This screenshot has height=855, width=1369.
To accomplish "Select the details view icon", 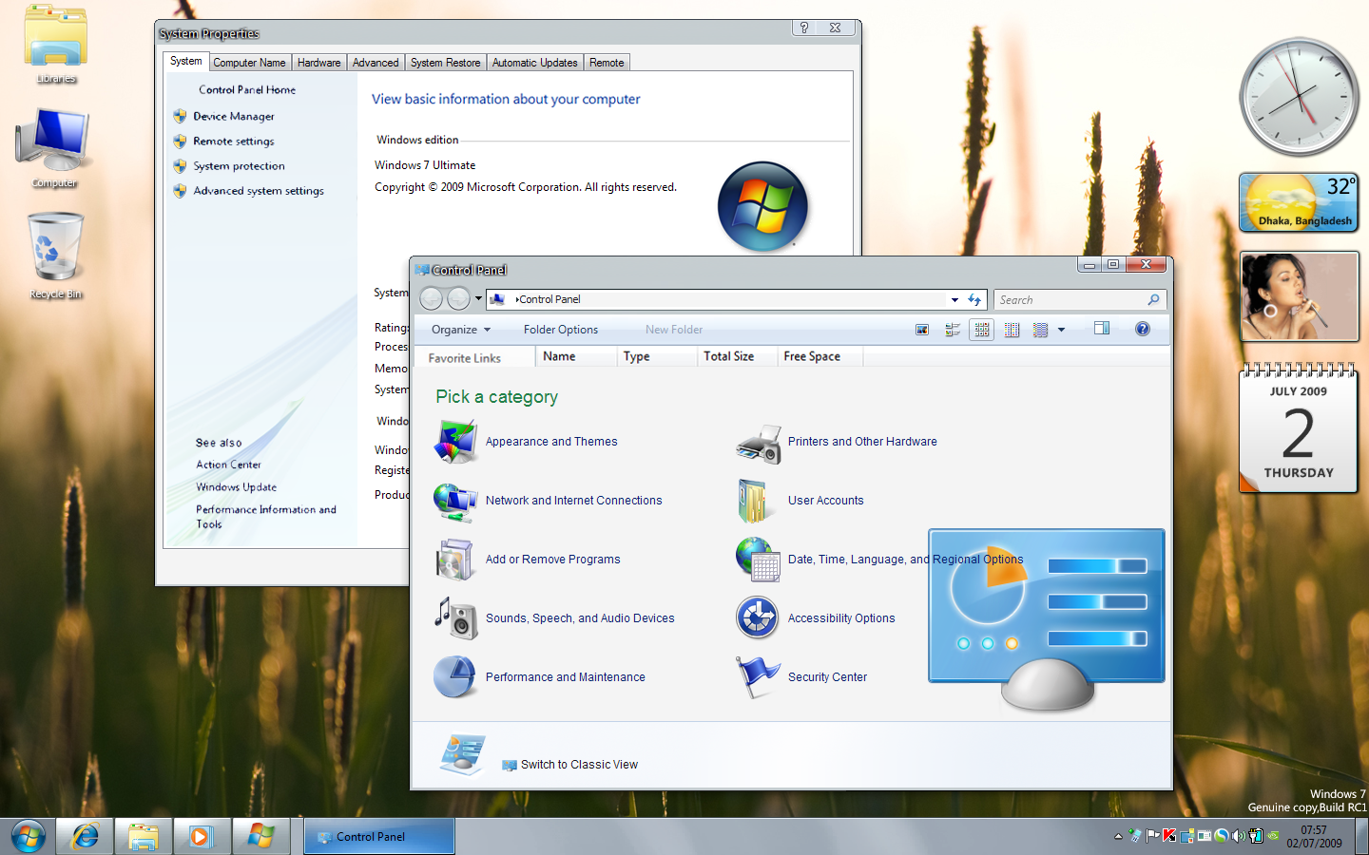I will pyautogui.click(x=1040, y=330).
